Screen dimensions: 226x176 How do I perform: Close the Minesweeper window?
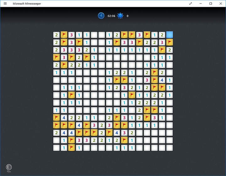pos(221,3)
